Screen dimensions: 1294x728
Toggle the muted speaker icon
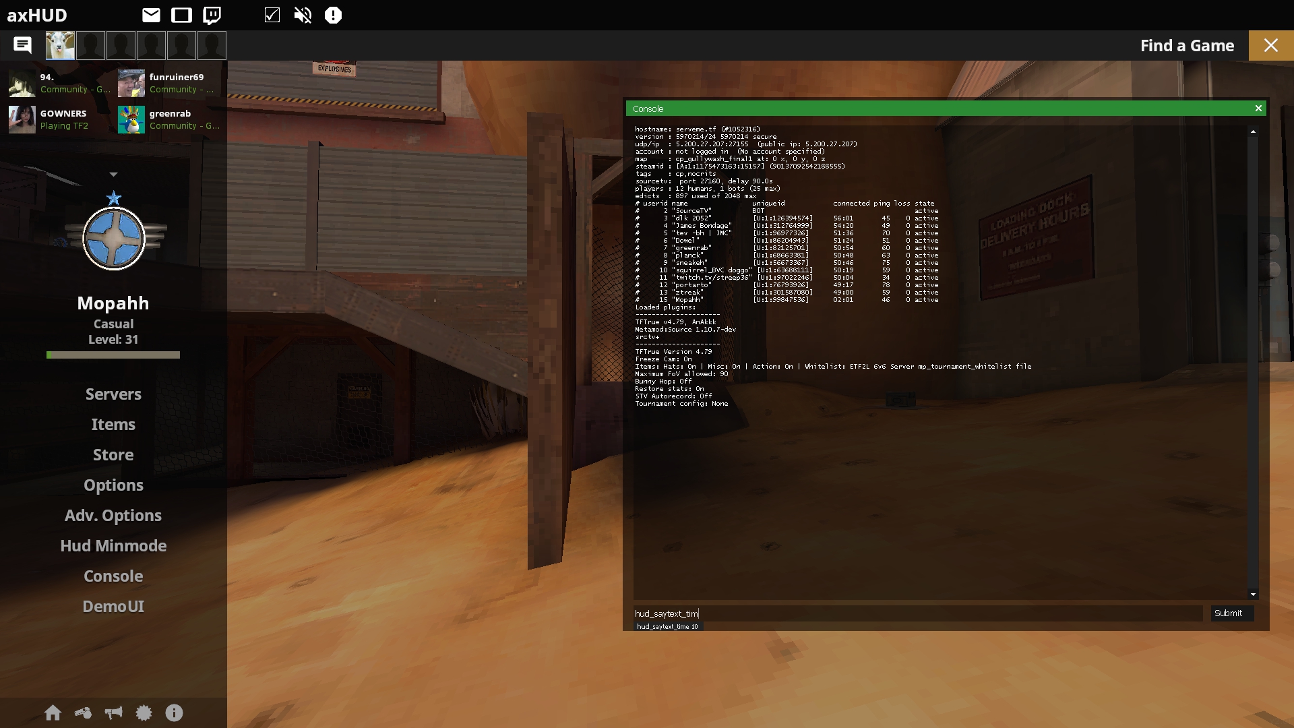pos(303,15)
